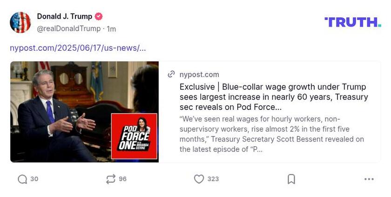Click the chain link icon beside nypost.com

[171, 75]
